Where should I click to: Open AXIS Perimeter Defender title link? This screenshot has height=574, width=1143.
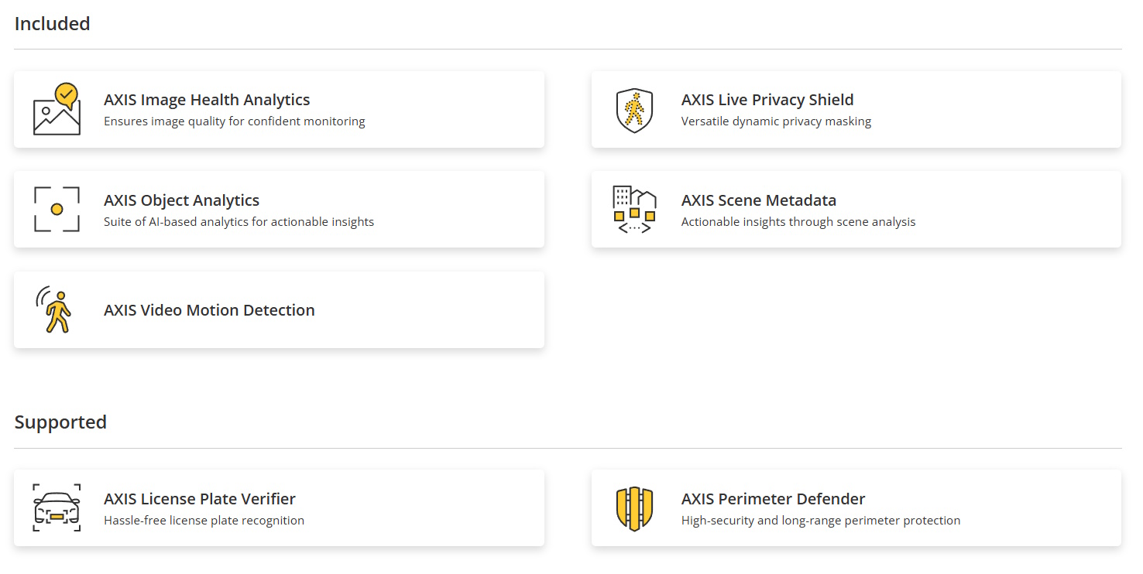pos(773,499)
